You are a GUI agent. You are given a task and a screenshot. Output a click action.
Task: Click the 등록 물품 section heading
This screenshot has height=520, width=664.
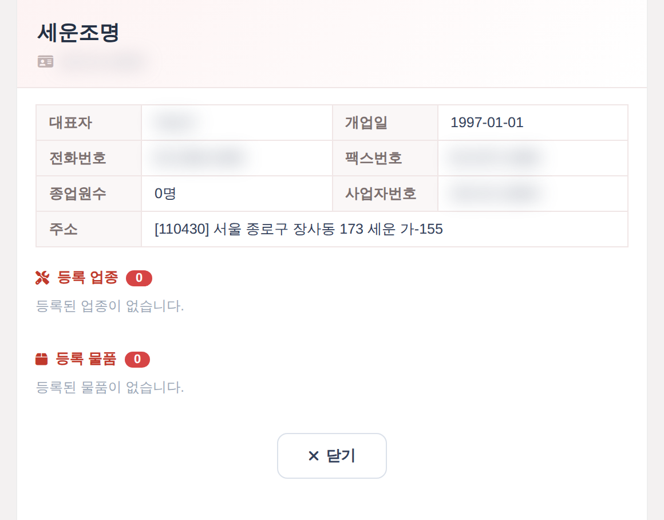(x=86, y=359)
